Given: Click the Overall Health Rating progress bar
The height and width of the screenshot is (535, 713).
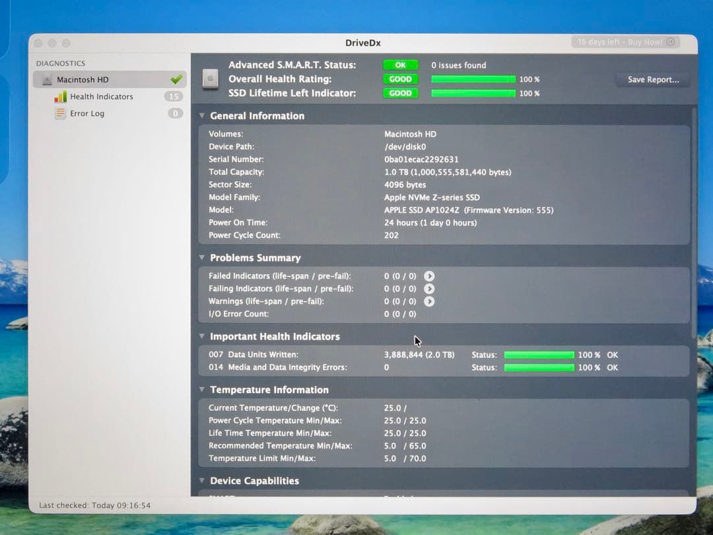Looking at the screenshot, I should point(473,79).
